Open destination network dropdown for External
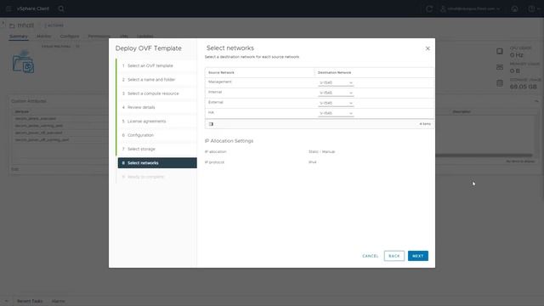Viewport: 544px width, 306px height. [336, 103]
